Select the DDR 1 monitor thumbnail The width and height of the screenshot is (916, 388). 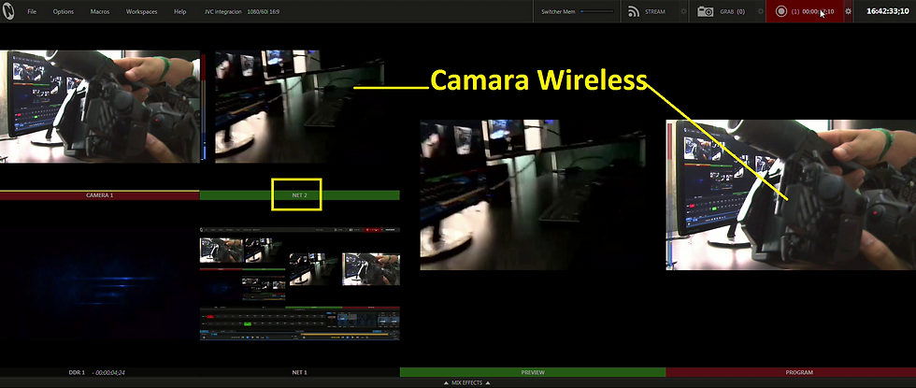(x=99, y=283)
